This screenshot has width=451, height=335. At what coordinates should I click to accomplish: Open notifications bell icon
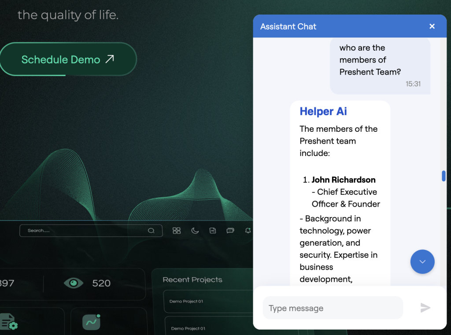(248, 230)
